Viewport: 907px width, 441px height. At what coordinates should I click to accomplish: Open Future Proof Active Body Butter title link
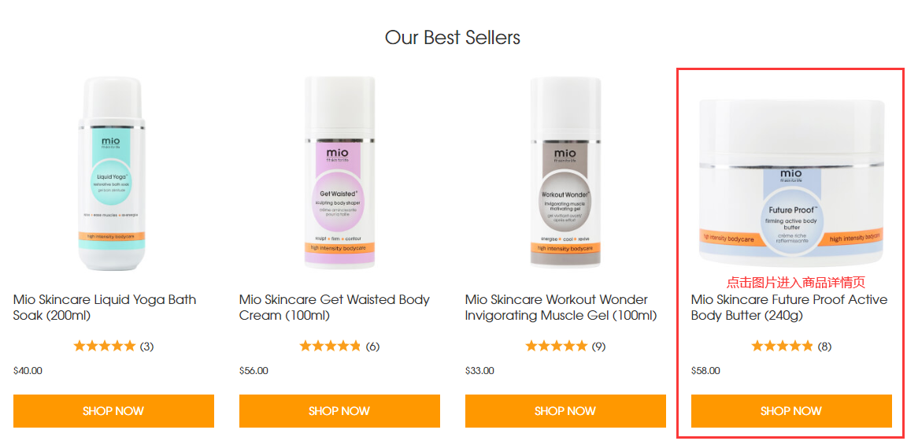point(789,308)
